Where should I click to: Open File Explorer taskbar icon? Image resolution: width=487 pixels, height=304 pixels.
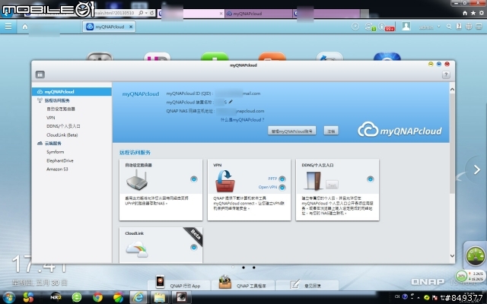coord(159,298)
